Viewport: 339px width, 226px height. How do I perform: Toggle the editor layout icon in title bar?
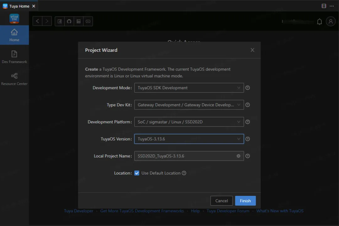point(324,6)
